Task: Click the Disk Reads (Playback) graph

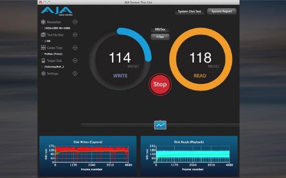Action: [x=189, y=156]
